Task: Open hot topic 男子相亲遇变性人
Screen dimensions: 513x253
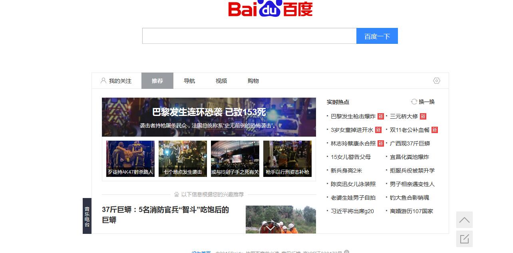Action: [x=412, y=184]
